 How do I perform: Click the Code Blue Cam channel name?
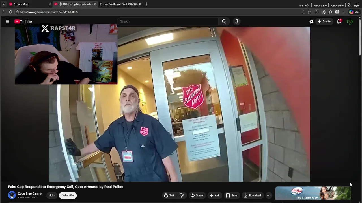click(28, 193)
